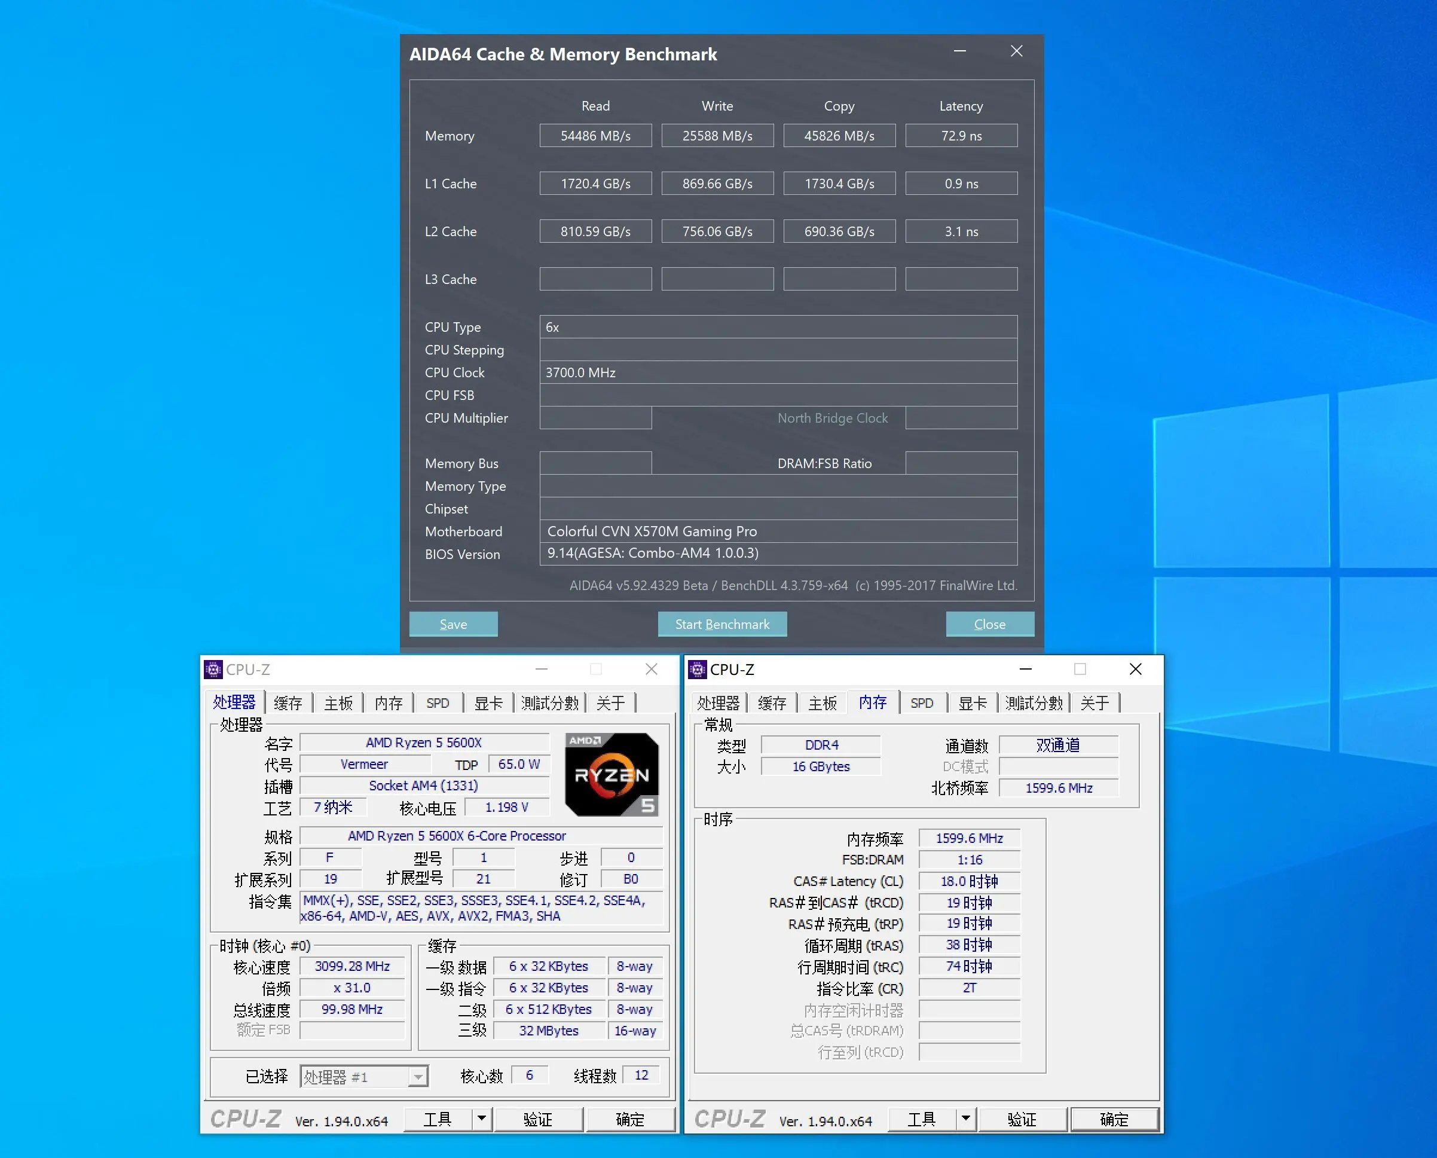Click core voltage value 1.198 V
This screenshot has width=1437, height=1158.
click(507, 806)
